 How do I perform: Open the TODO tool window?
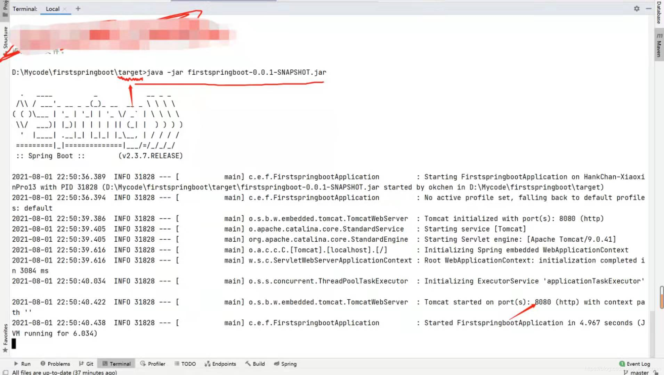pos(185,364)
